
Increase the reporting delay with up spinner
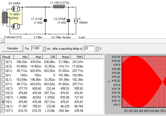pyautogui.click(x=96, y=47)
